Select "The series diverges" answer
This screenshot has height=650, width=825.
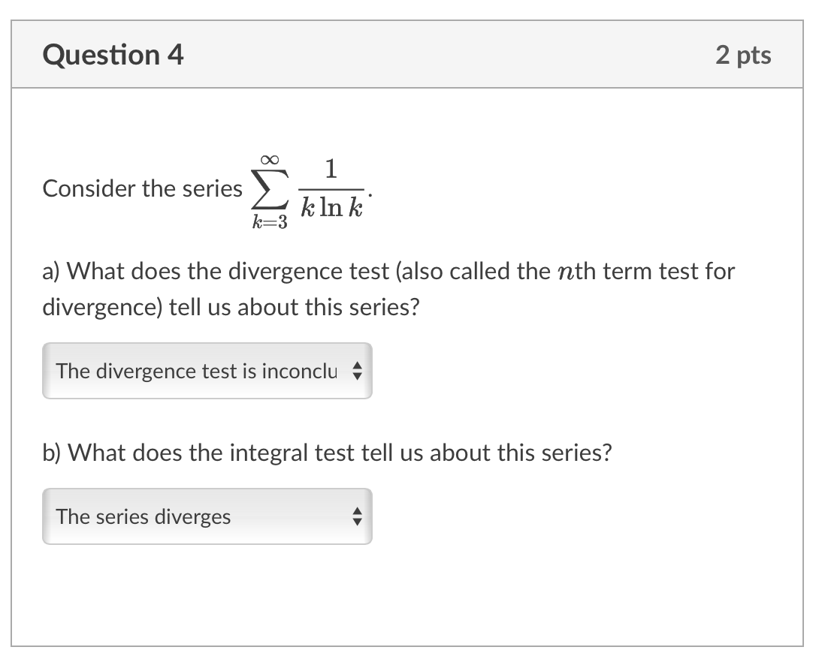(x=142, y=516)
